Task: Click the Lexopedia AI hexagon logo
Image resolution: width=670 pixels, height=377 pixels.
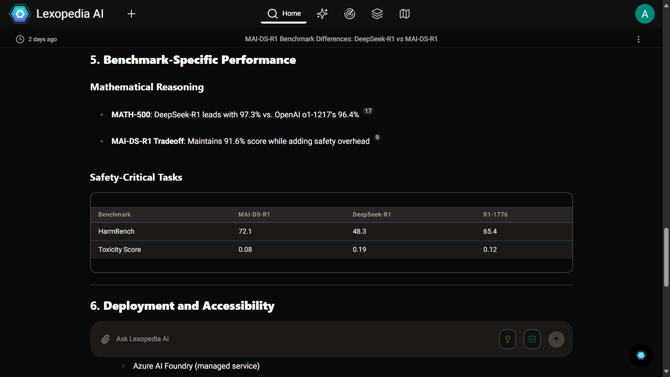Action: [x=20, y=14]
